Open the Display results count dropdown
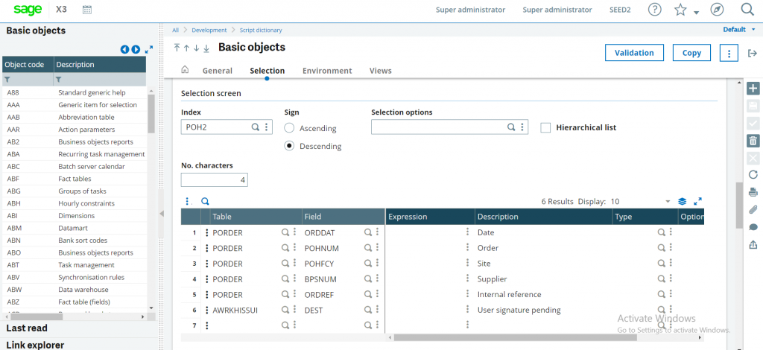This screenshot has height=350, width=763. [668, 202]
